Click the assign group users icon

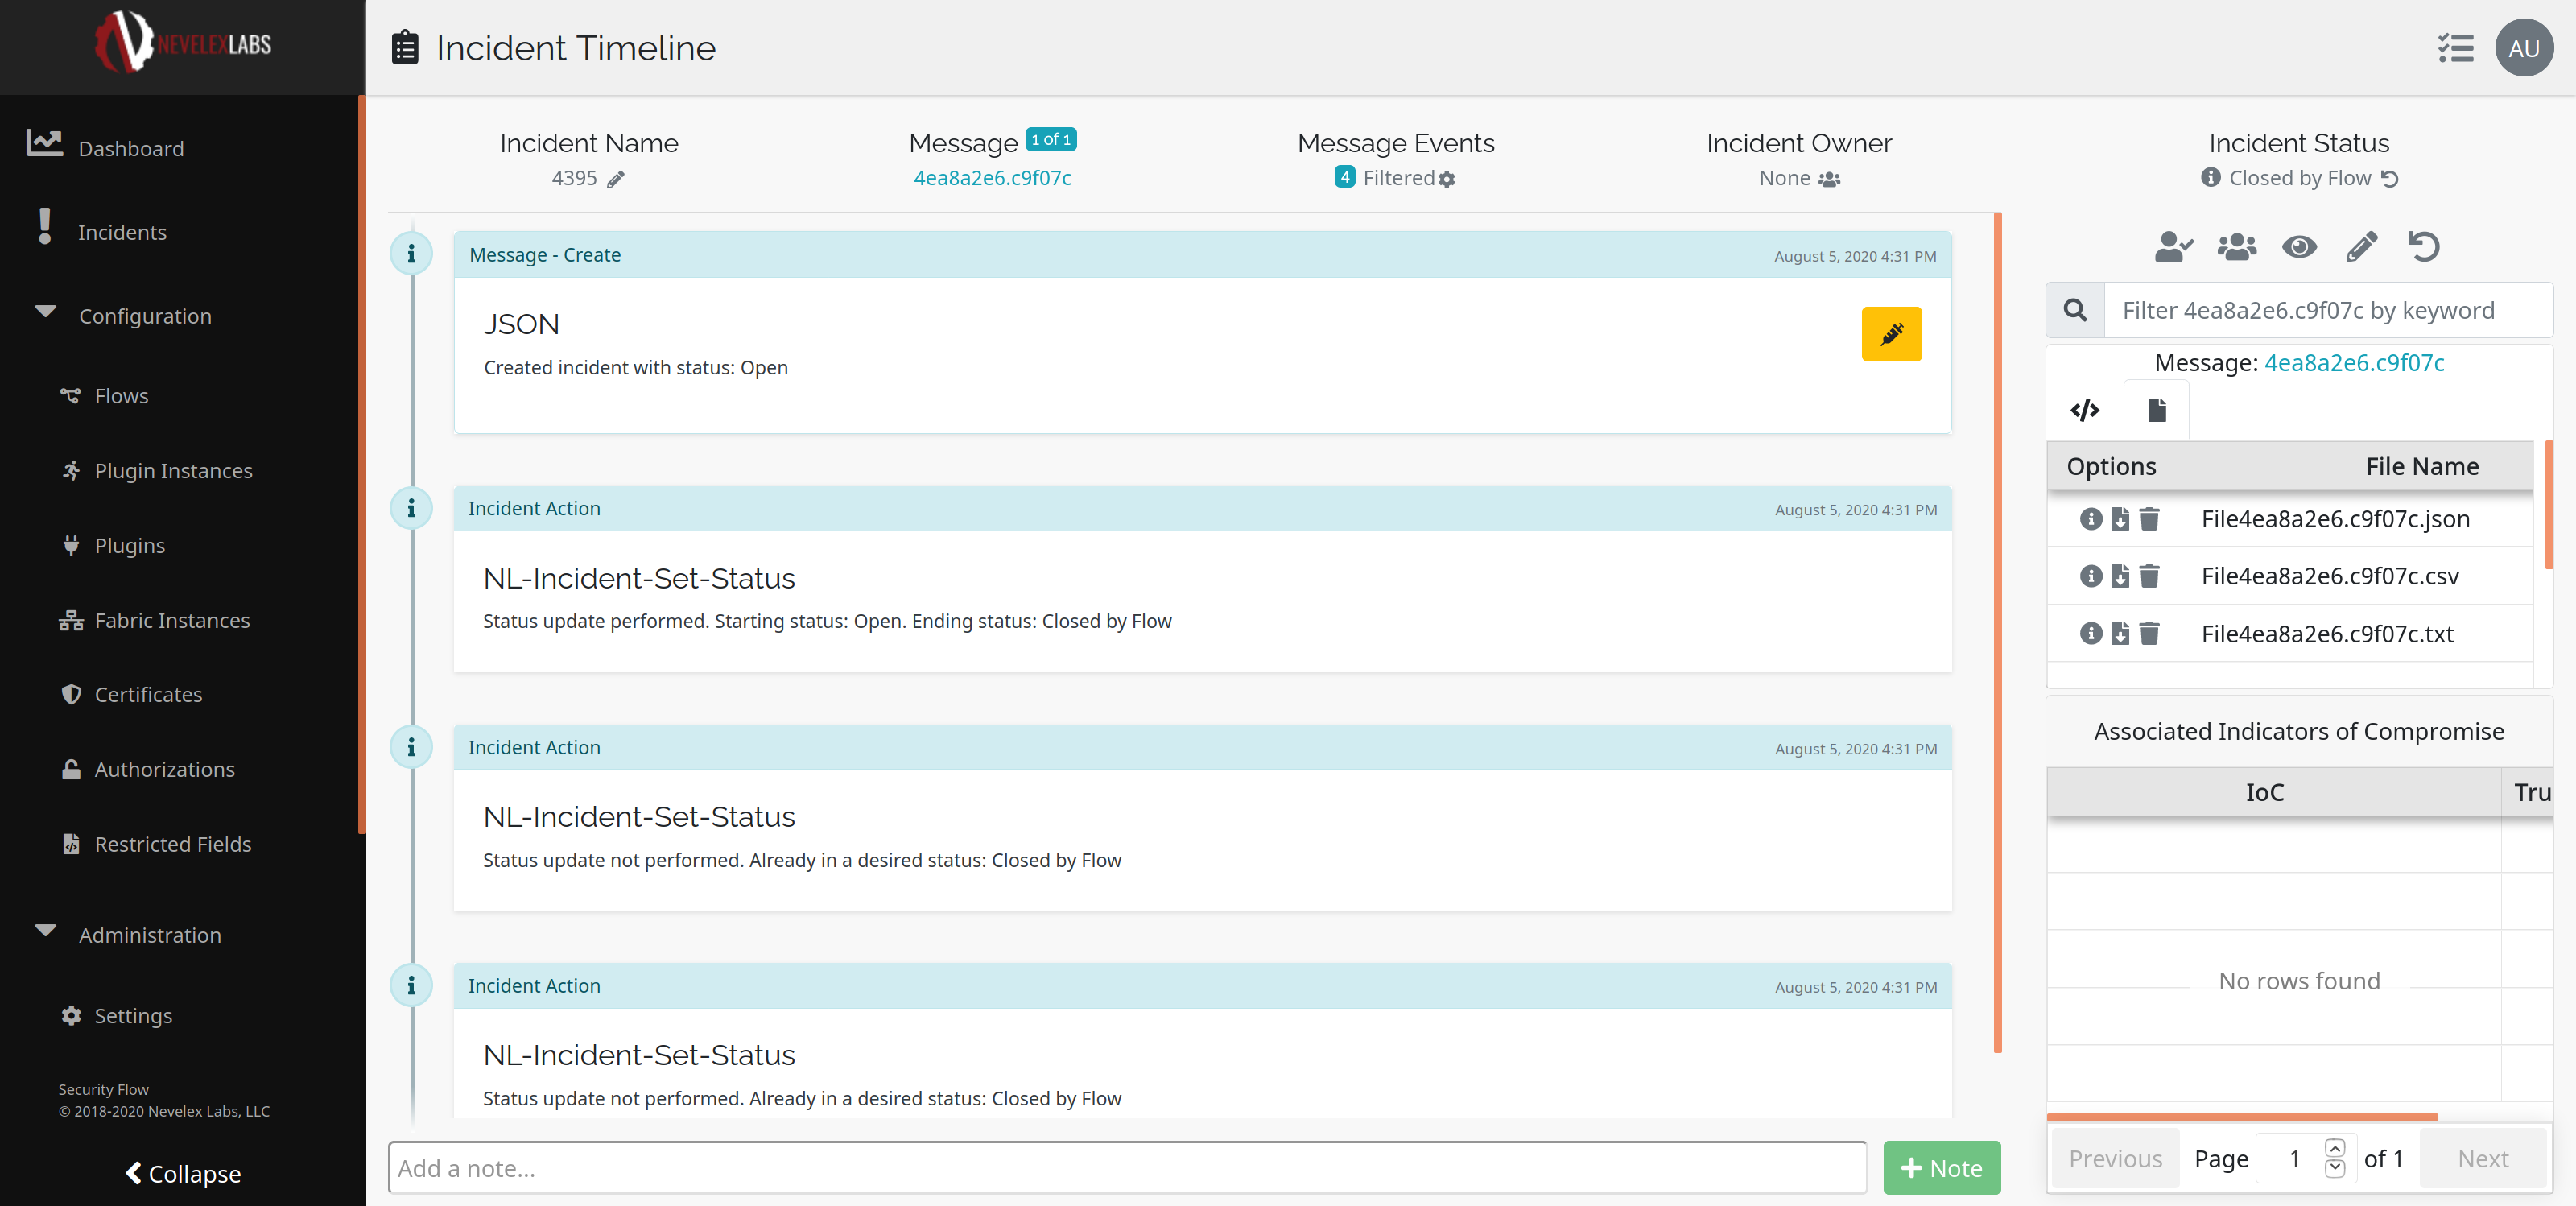coord(2236,246)
